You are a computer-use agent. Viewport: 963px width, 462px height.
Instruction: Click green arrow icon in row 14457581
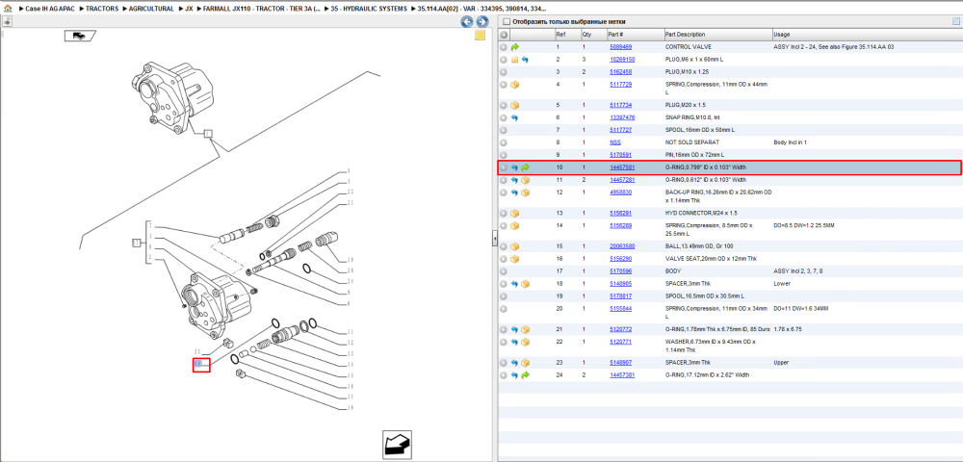[x=525, y=167]
